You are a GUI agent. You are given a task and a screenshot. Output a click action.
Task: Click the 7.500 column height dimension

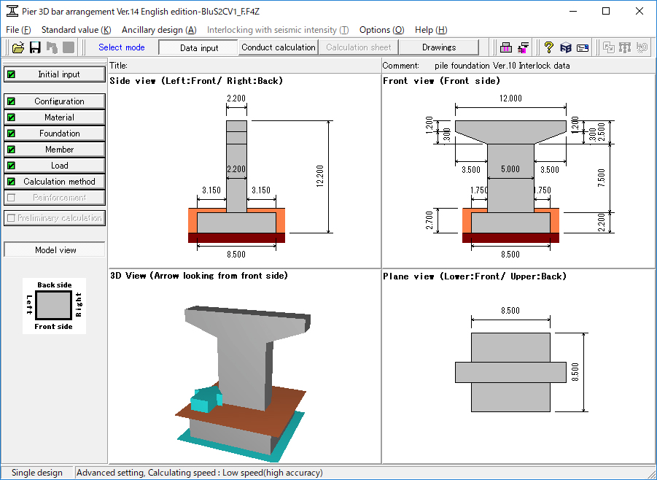point(602,178)
